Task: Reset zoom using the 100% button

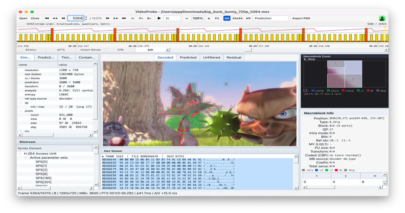Action: click(198, 18)
